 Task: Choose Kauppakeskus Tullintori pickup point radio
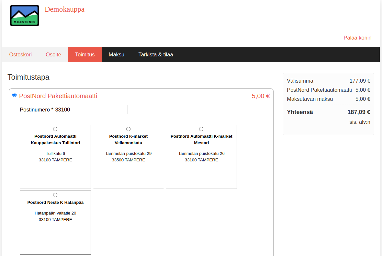[55, 129]
